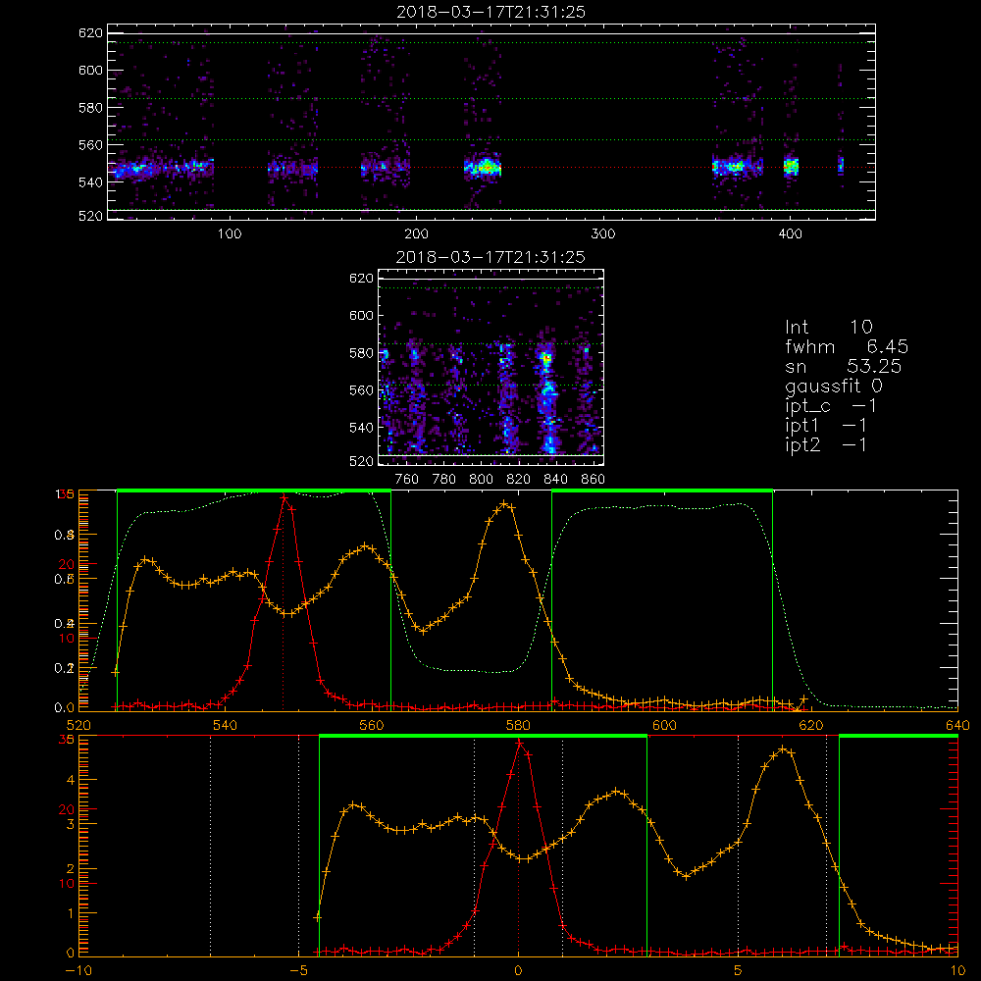Click the 'ipt2 -1' line
The width and height of the screenshot is (981, 981).
826,444
